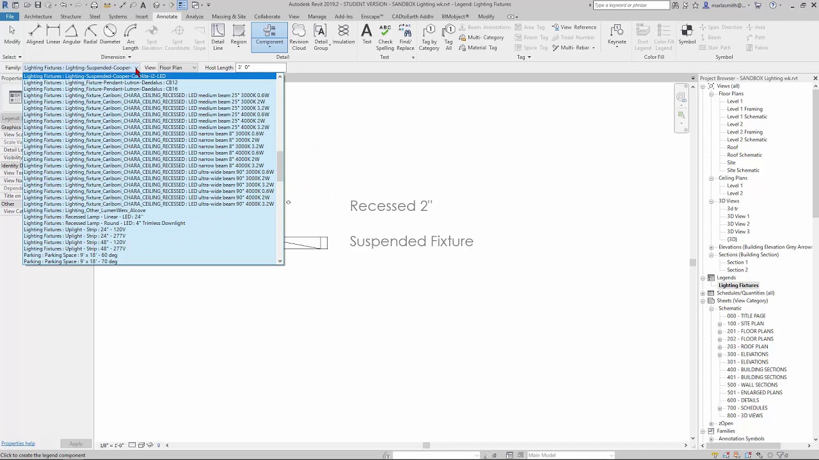Click the search keyword field

(631, 5)
